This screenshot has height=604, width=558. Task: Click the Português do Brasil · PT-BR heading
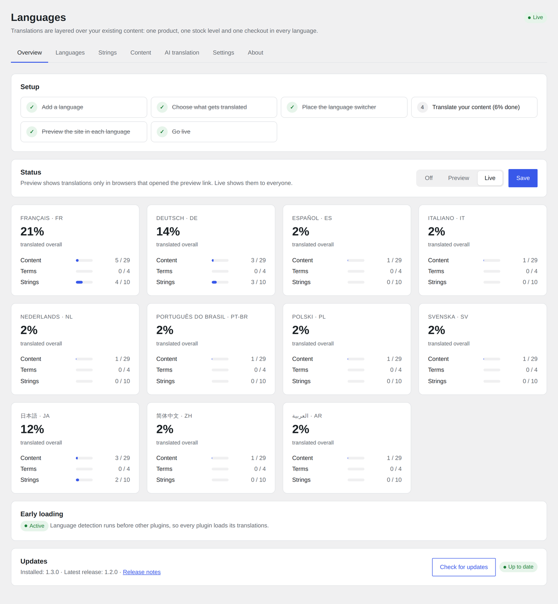[202, 317]
